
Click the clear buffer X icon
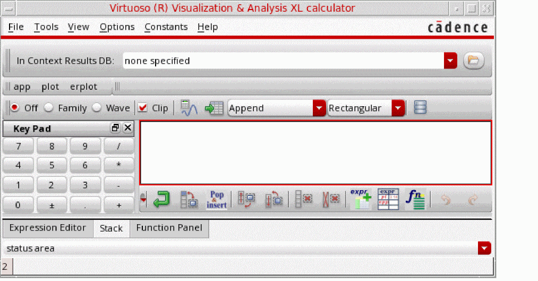click(331, 199)
